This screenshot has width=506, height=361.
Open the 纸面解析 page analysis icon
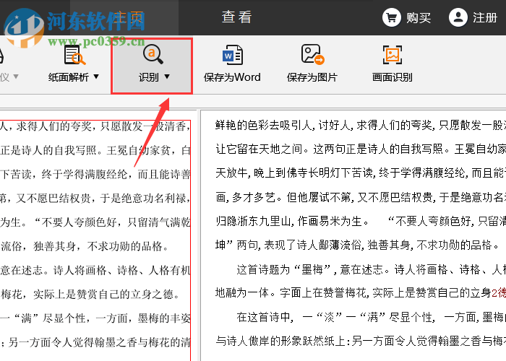point(74,55)
